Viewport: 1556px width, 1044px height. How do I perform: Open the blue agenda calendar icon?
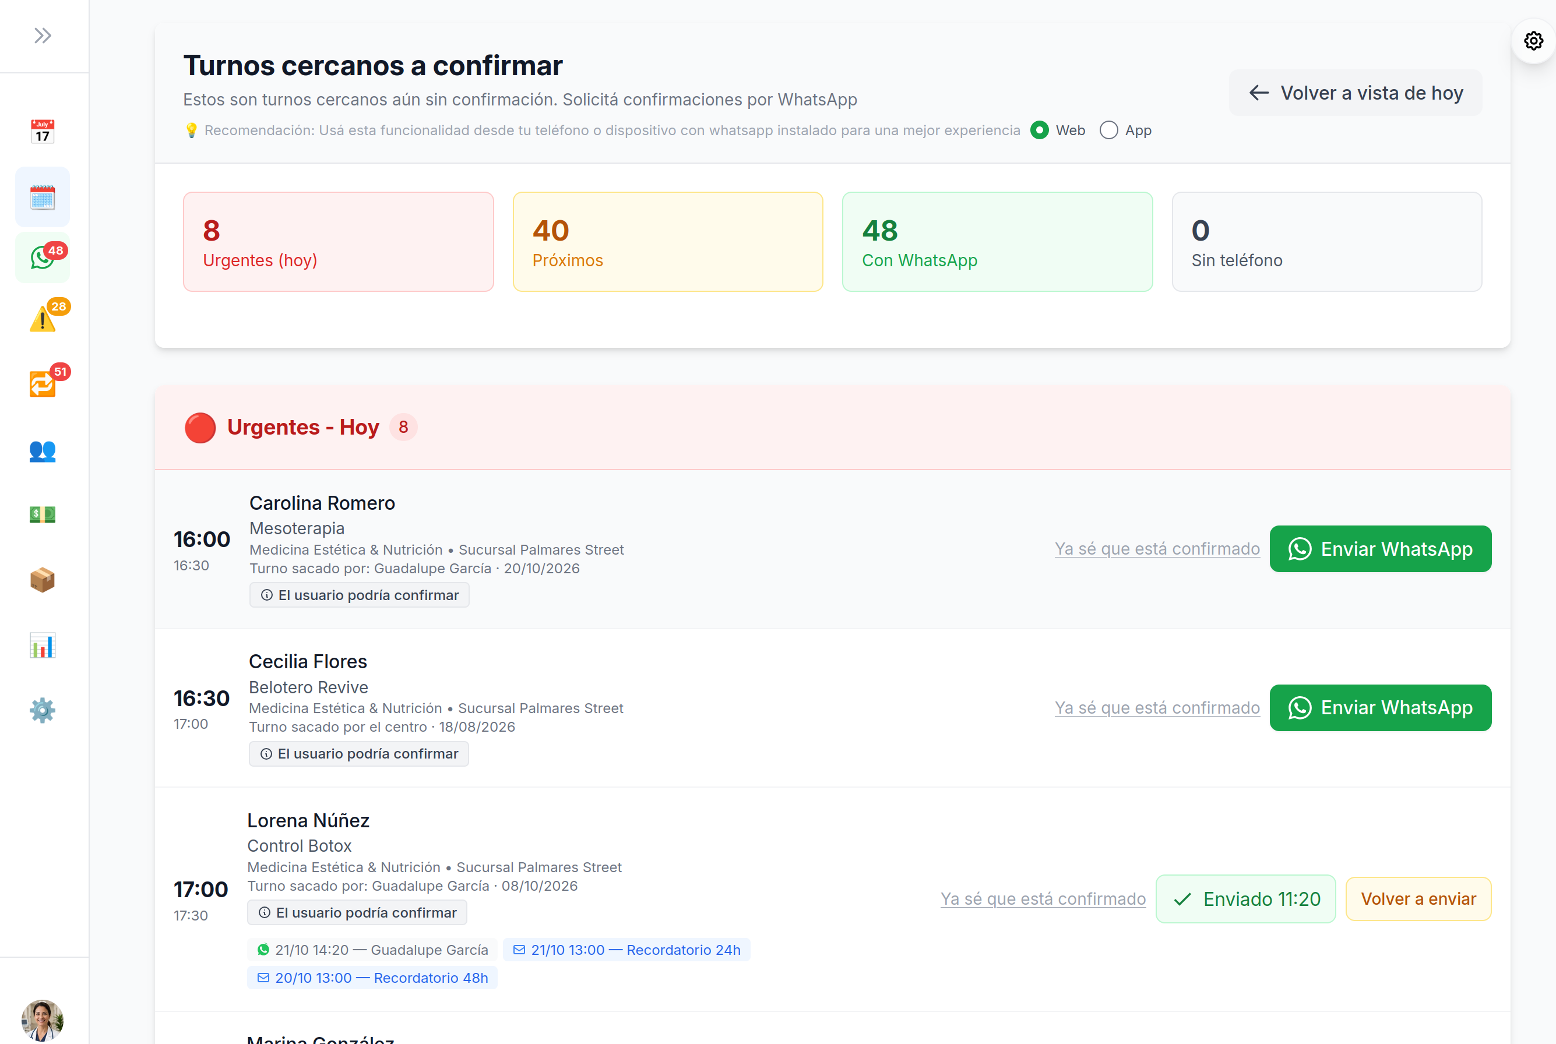click(x=43, y=197)
